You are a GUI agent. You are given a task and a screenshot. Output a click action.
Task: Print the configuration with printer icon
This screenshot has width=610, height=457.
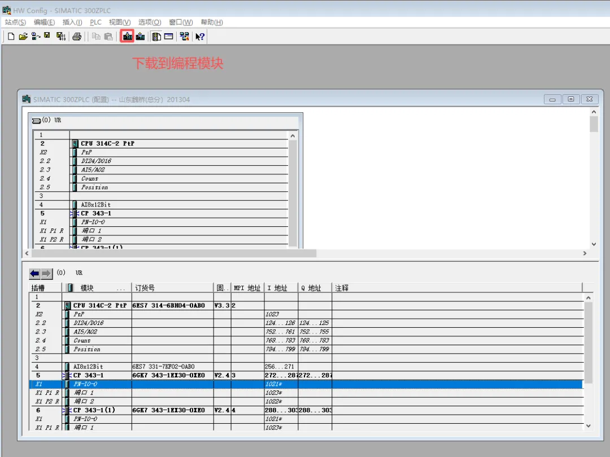coord(77,37)
